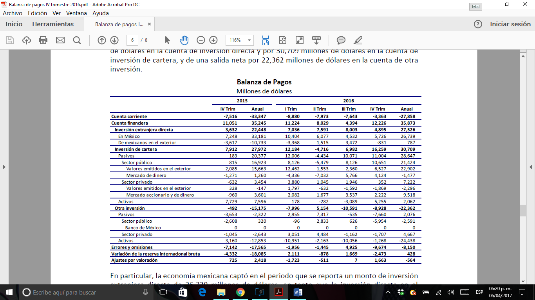The width and height of the screenshot is (535, 300).
Task: Click the Banco de México row label
Action: pyautogui.click(x=143, y=228)
